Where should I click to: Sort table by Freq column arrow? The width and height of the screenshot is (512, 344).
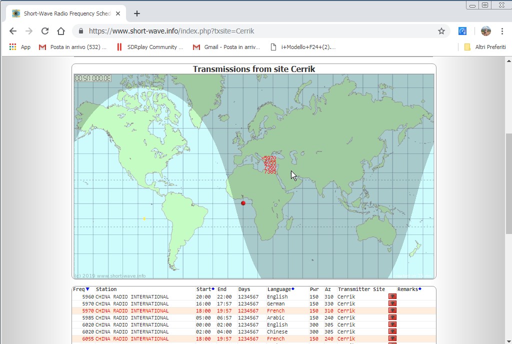click(x=87, y=289)
